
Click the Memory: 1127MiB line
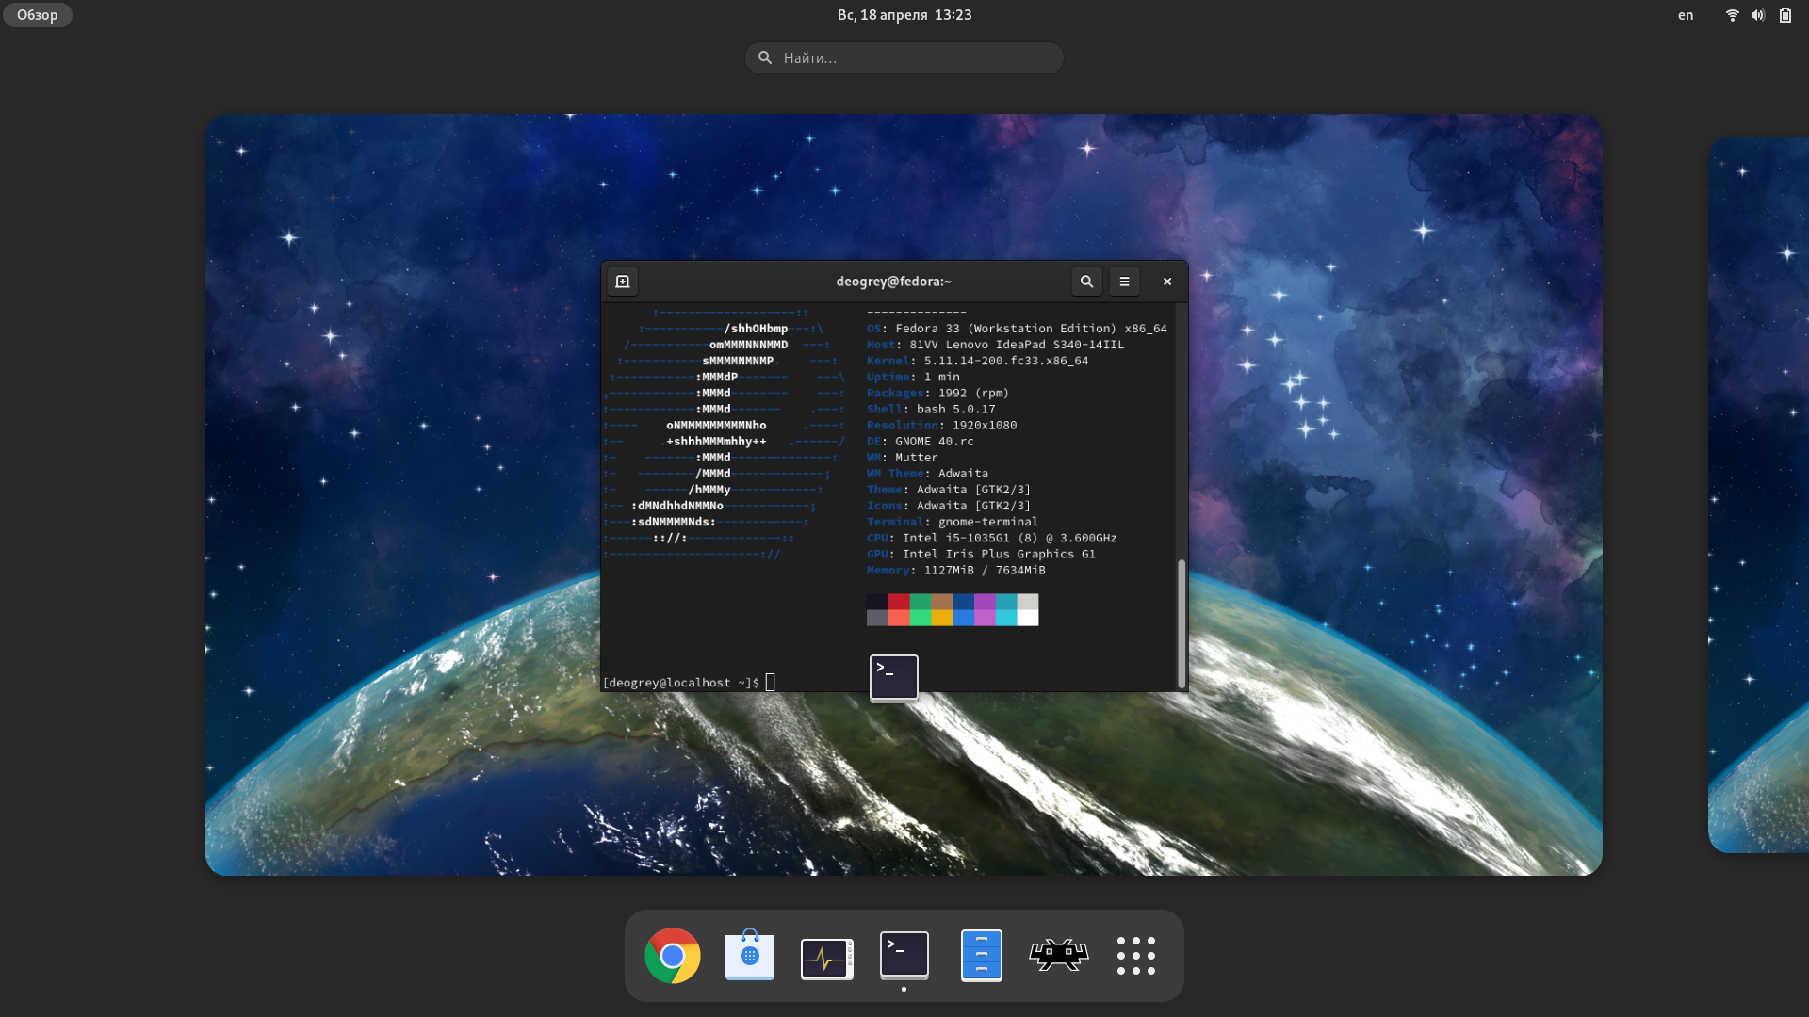(x=955, y=570)
